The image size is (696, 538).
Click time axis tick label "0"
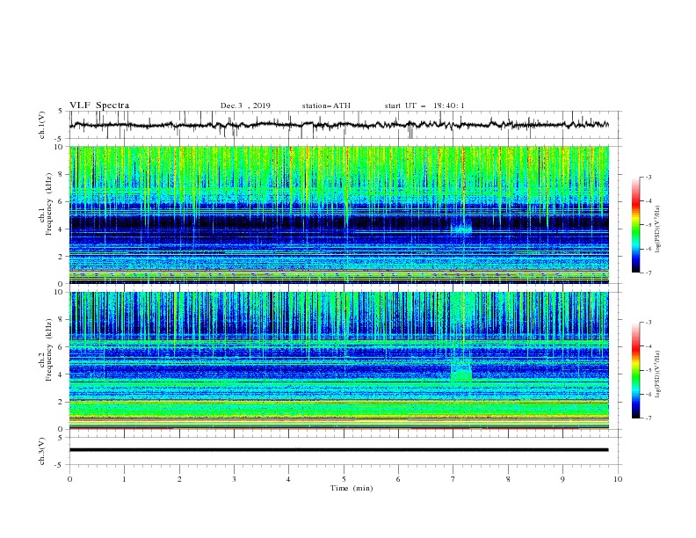coord(69,479)
